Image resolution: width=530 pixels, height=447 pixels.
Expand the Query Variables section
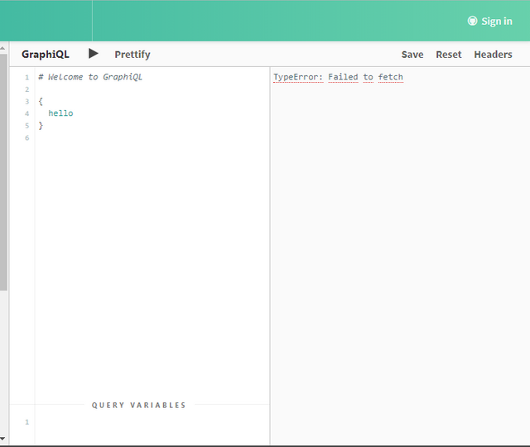(138, 405)
